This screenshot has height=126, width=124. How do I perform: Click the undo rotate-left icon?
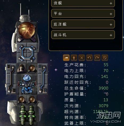pos(89,58)
